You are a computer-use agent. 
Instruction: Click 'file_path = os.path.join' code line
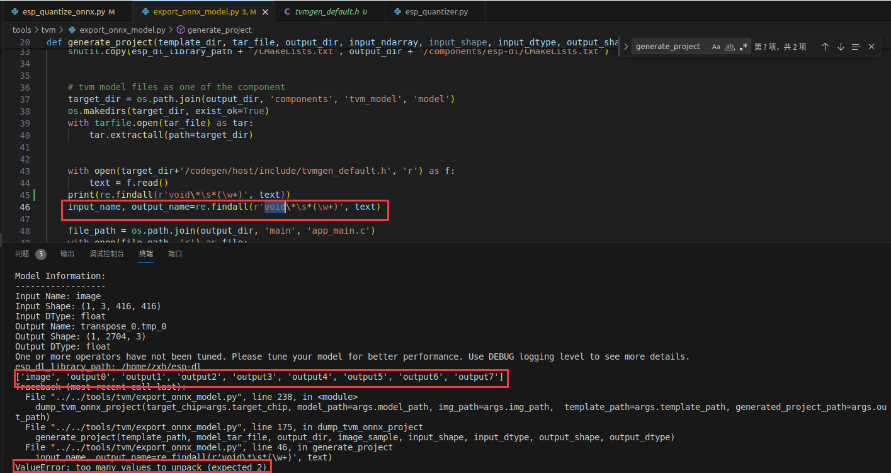[222, 231]
